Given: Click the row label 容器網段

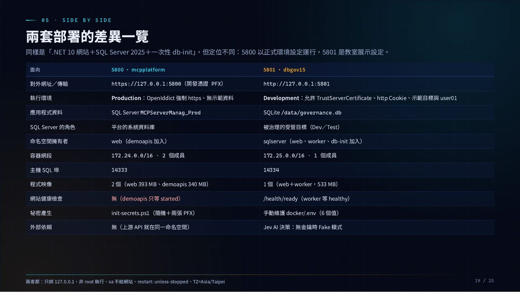Looking at the screenshot, I should [41, 156].
